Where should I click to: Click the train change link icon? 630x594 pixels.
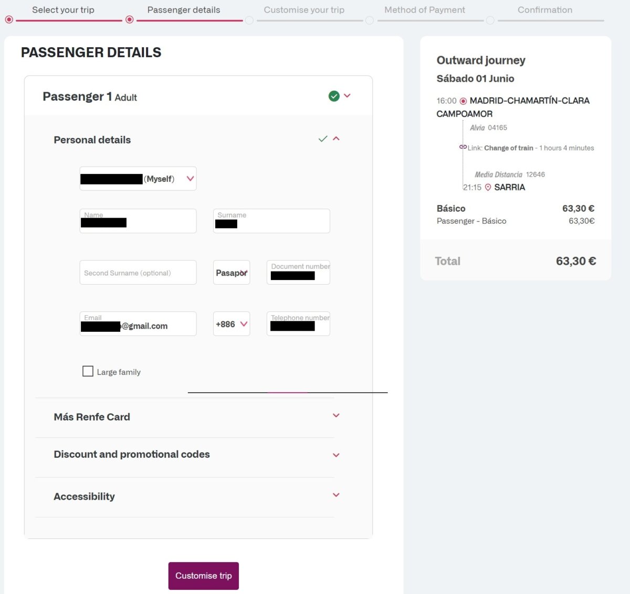[463, 147]
